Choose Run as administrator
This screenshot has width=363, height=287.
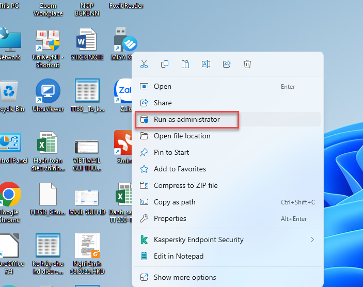(186, 120)
